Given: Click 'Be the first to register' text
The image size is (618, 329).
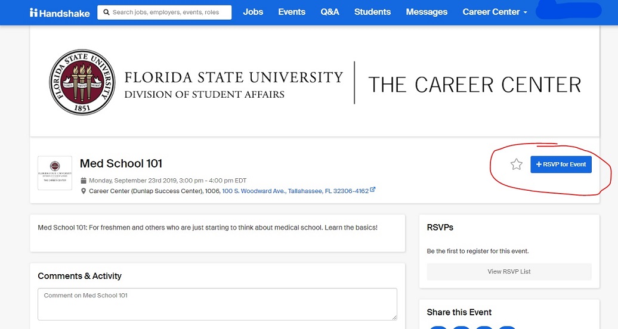Looking at the screenshot, I should click(478, 251).
